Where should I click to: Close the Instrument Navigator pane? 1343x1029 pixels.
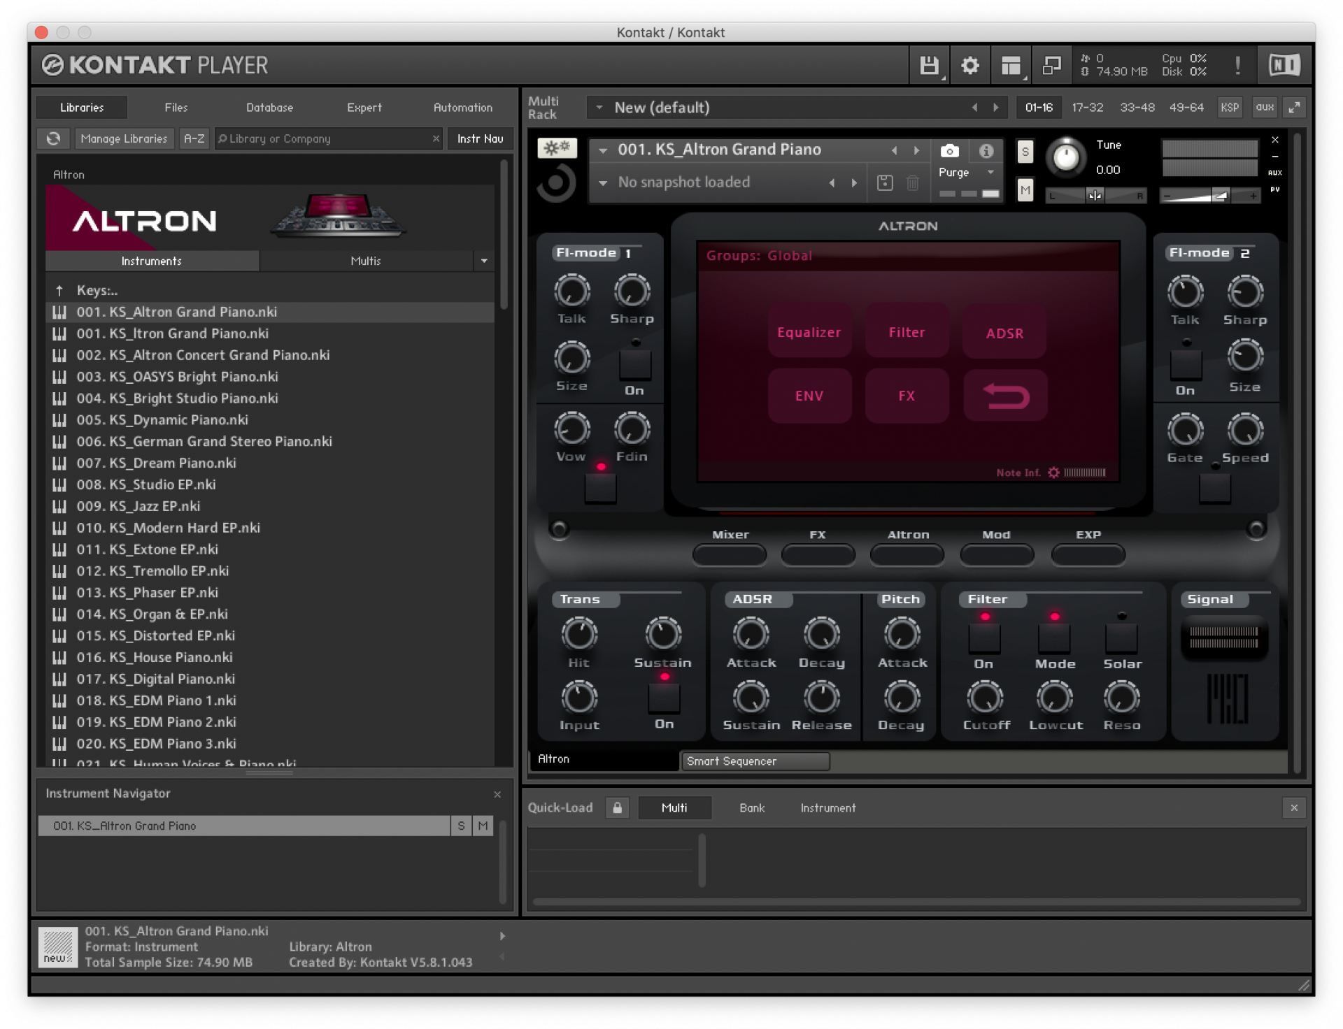pyautogui.click(x=497, y=795)
